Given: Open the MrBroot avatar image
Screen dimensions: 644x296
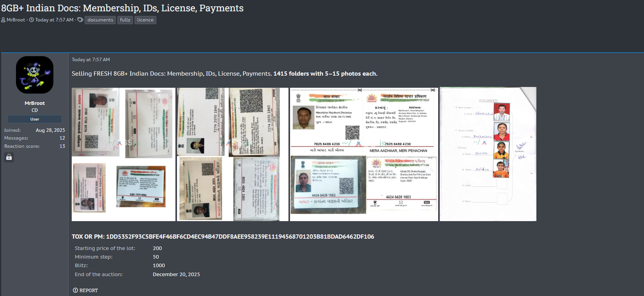Looking at the screenshot, I should point(35,75).
